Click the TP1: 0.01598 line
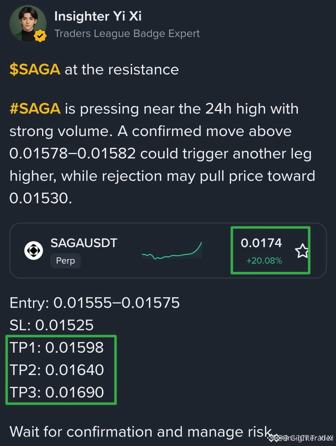This screenshot has height=446, width=336. (57, 347)
